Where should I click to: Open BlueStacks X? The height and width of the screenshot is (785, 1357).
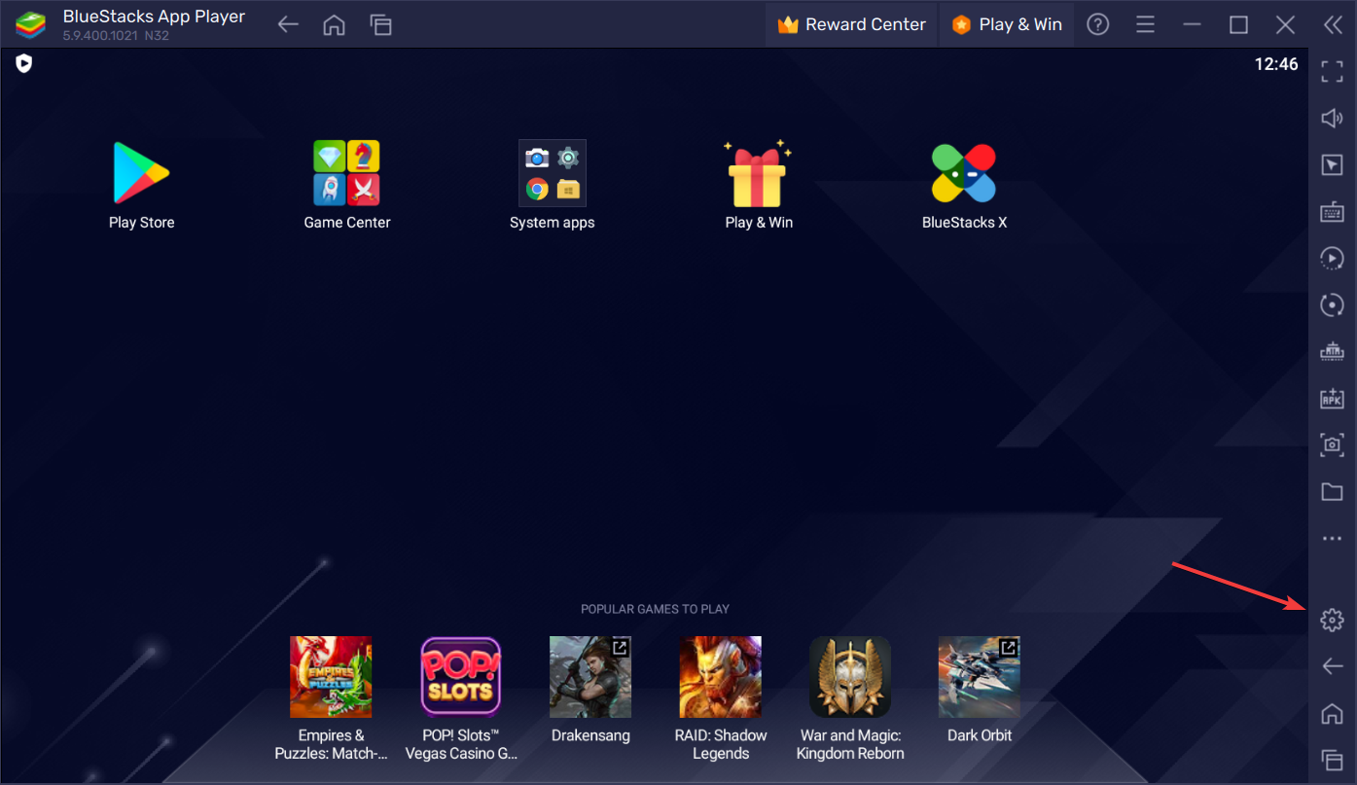(x=964, y=173)
